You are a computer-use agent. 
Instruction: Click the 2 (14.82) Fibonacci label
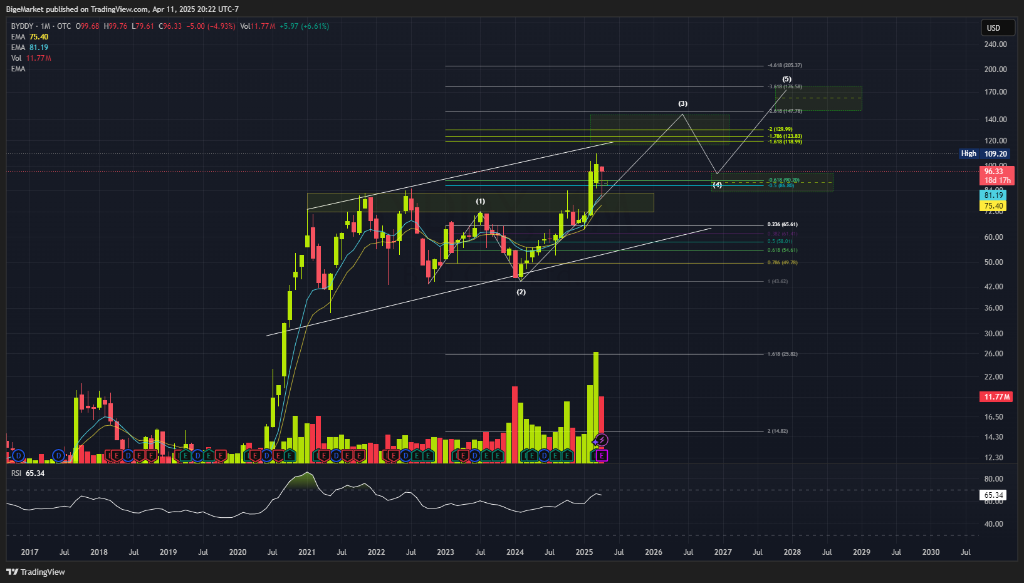pyautogui.click(x=778, y=431)
